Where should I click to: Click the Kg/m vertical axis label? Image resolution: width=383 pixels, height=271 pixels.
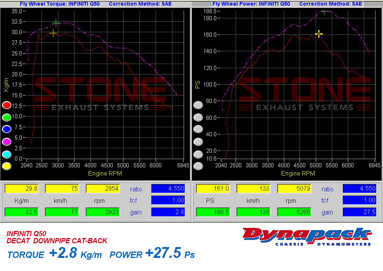coord(6,85)
